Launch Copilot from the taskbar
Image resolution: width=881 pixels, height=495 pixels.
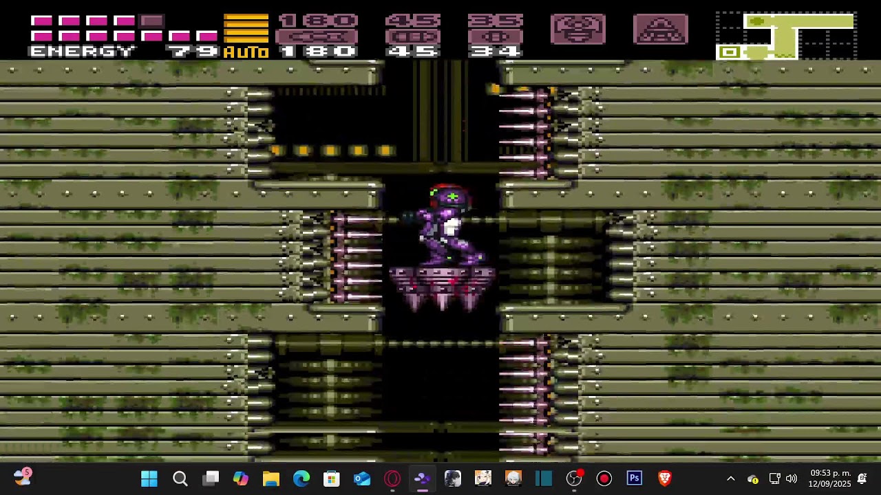coord(241,478)
